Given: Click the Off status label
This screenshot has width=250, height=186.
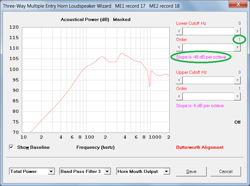Looking at the screenshot, I should click(237, 122).
